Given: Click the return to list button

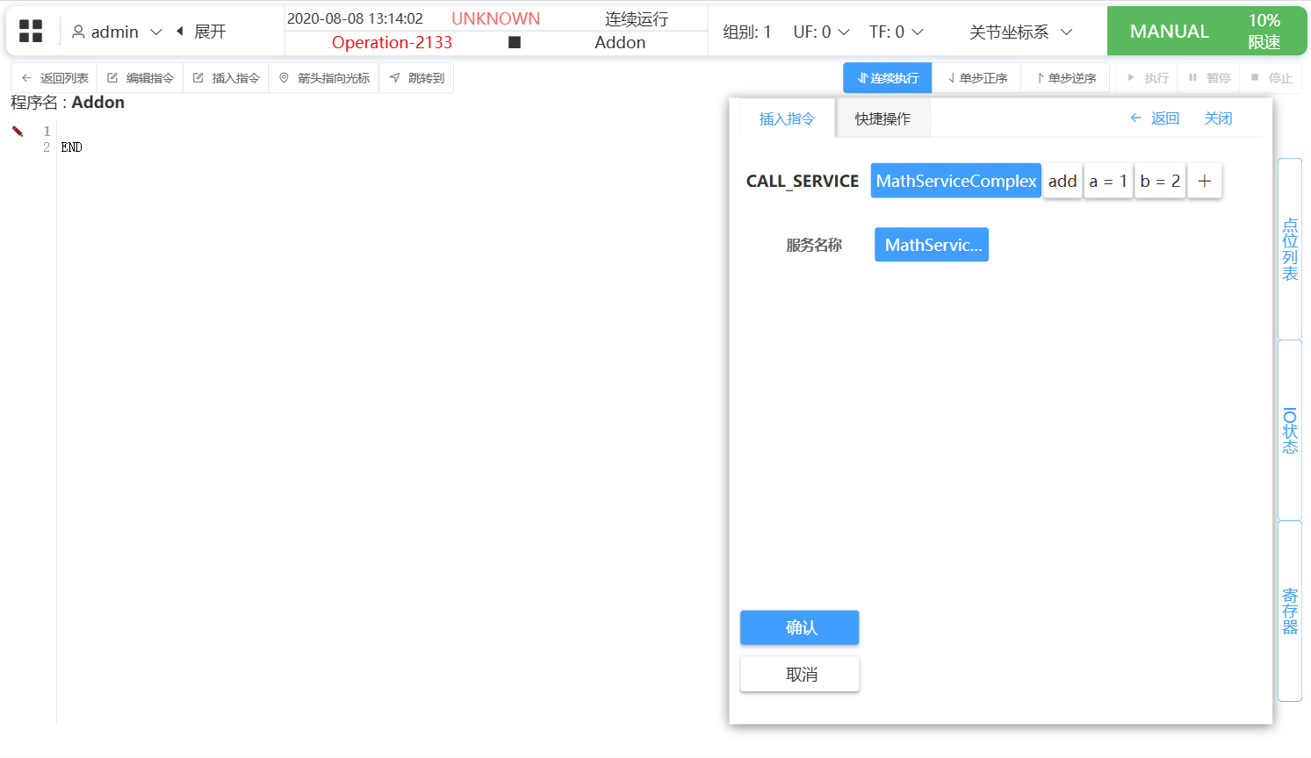Looking at the screenshot, I should click(54, 78).
